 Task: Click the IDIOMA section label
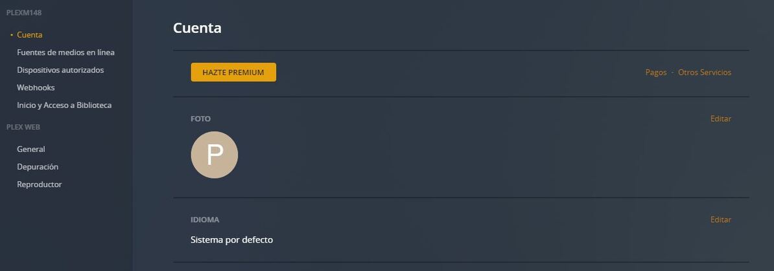point(205,220)
